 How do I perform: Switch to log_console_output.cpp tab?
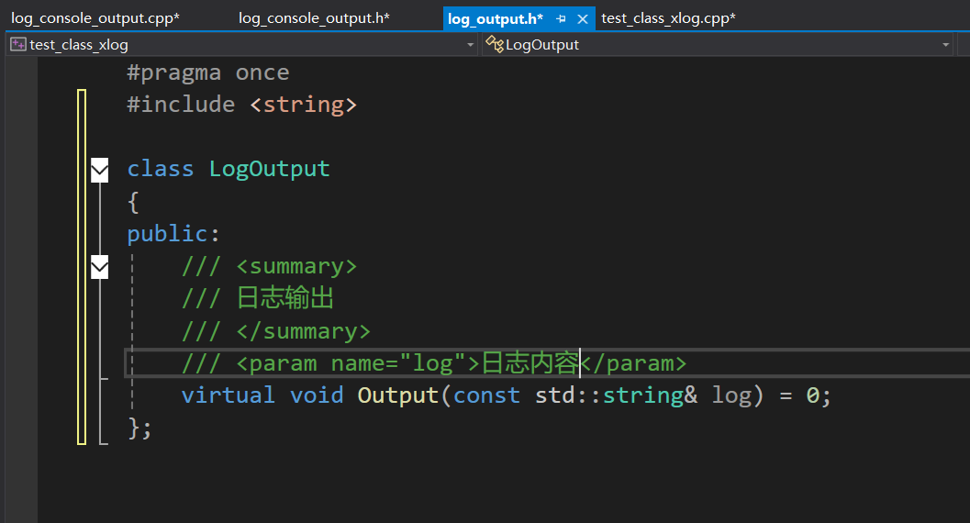(x=95, y=18)
